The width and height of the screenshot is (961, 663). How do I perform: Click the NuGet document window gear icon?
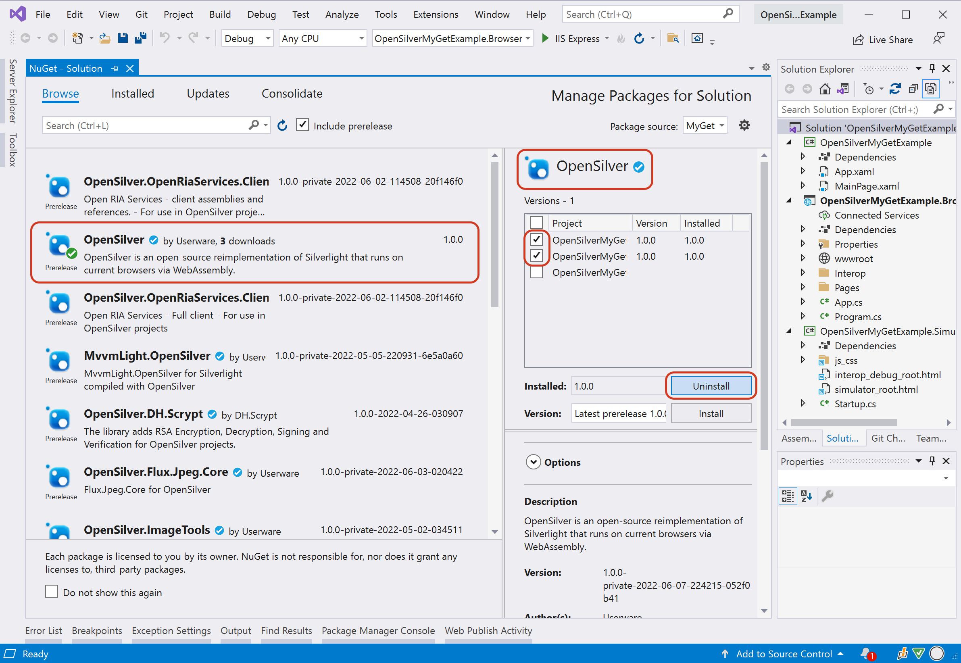tap(766, 67)
